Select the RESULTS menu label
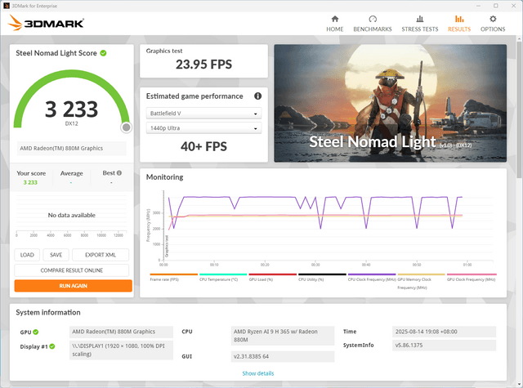The width and height of the screenshot is (523, 388). pyautogui.click(x=459, y=29)
